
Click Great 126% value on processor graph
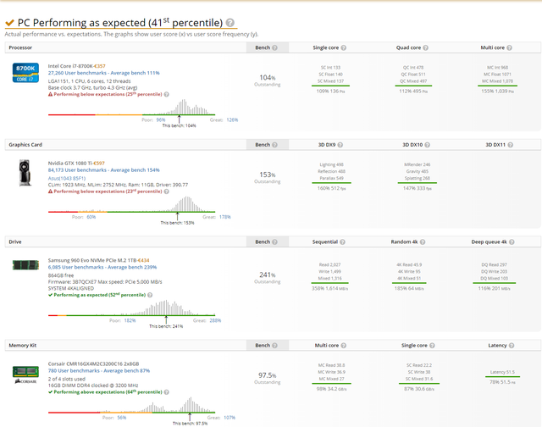pos(232,120)
